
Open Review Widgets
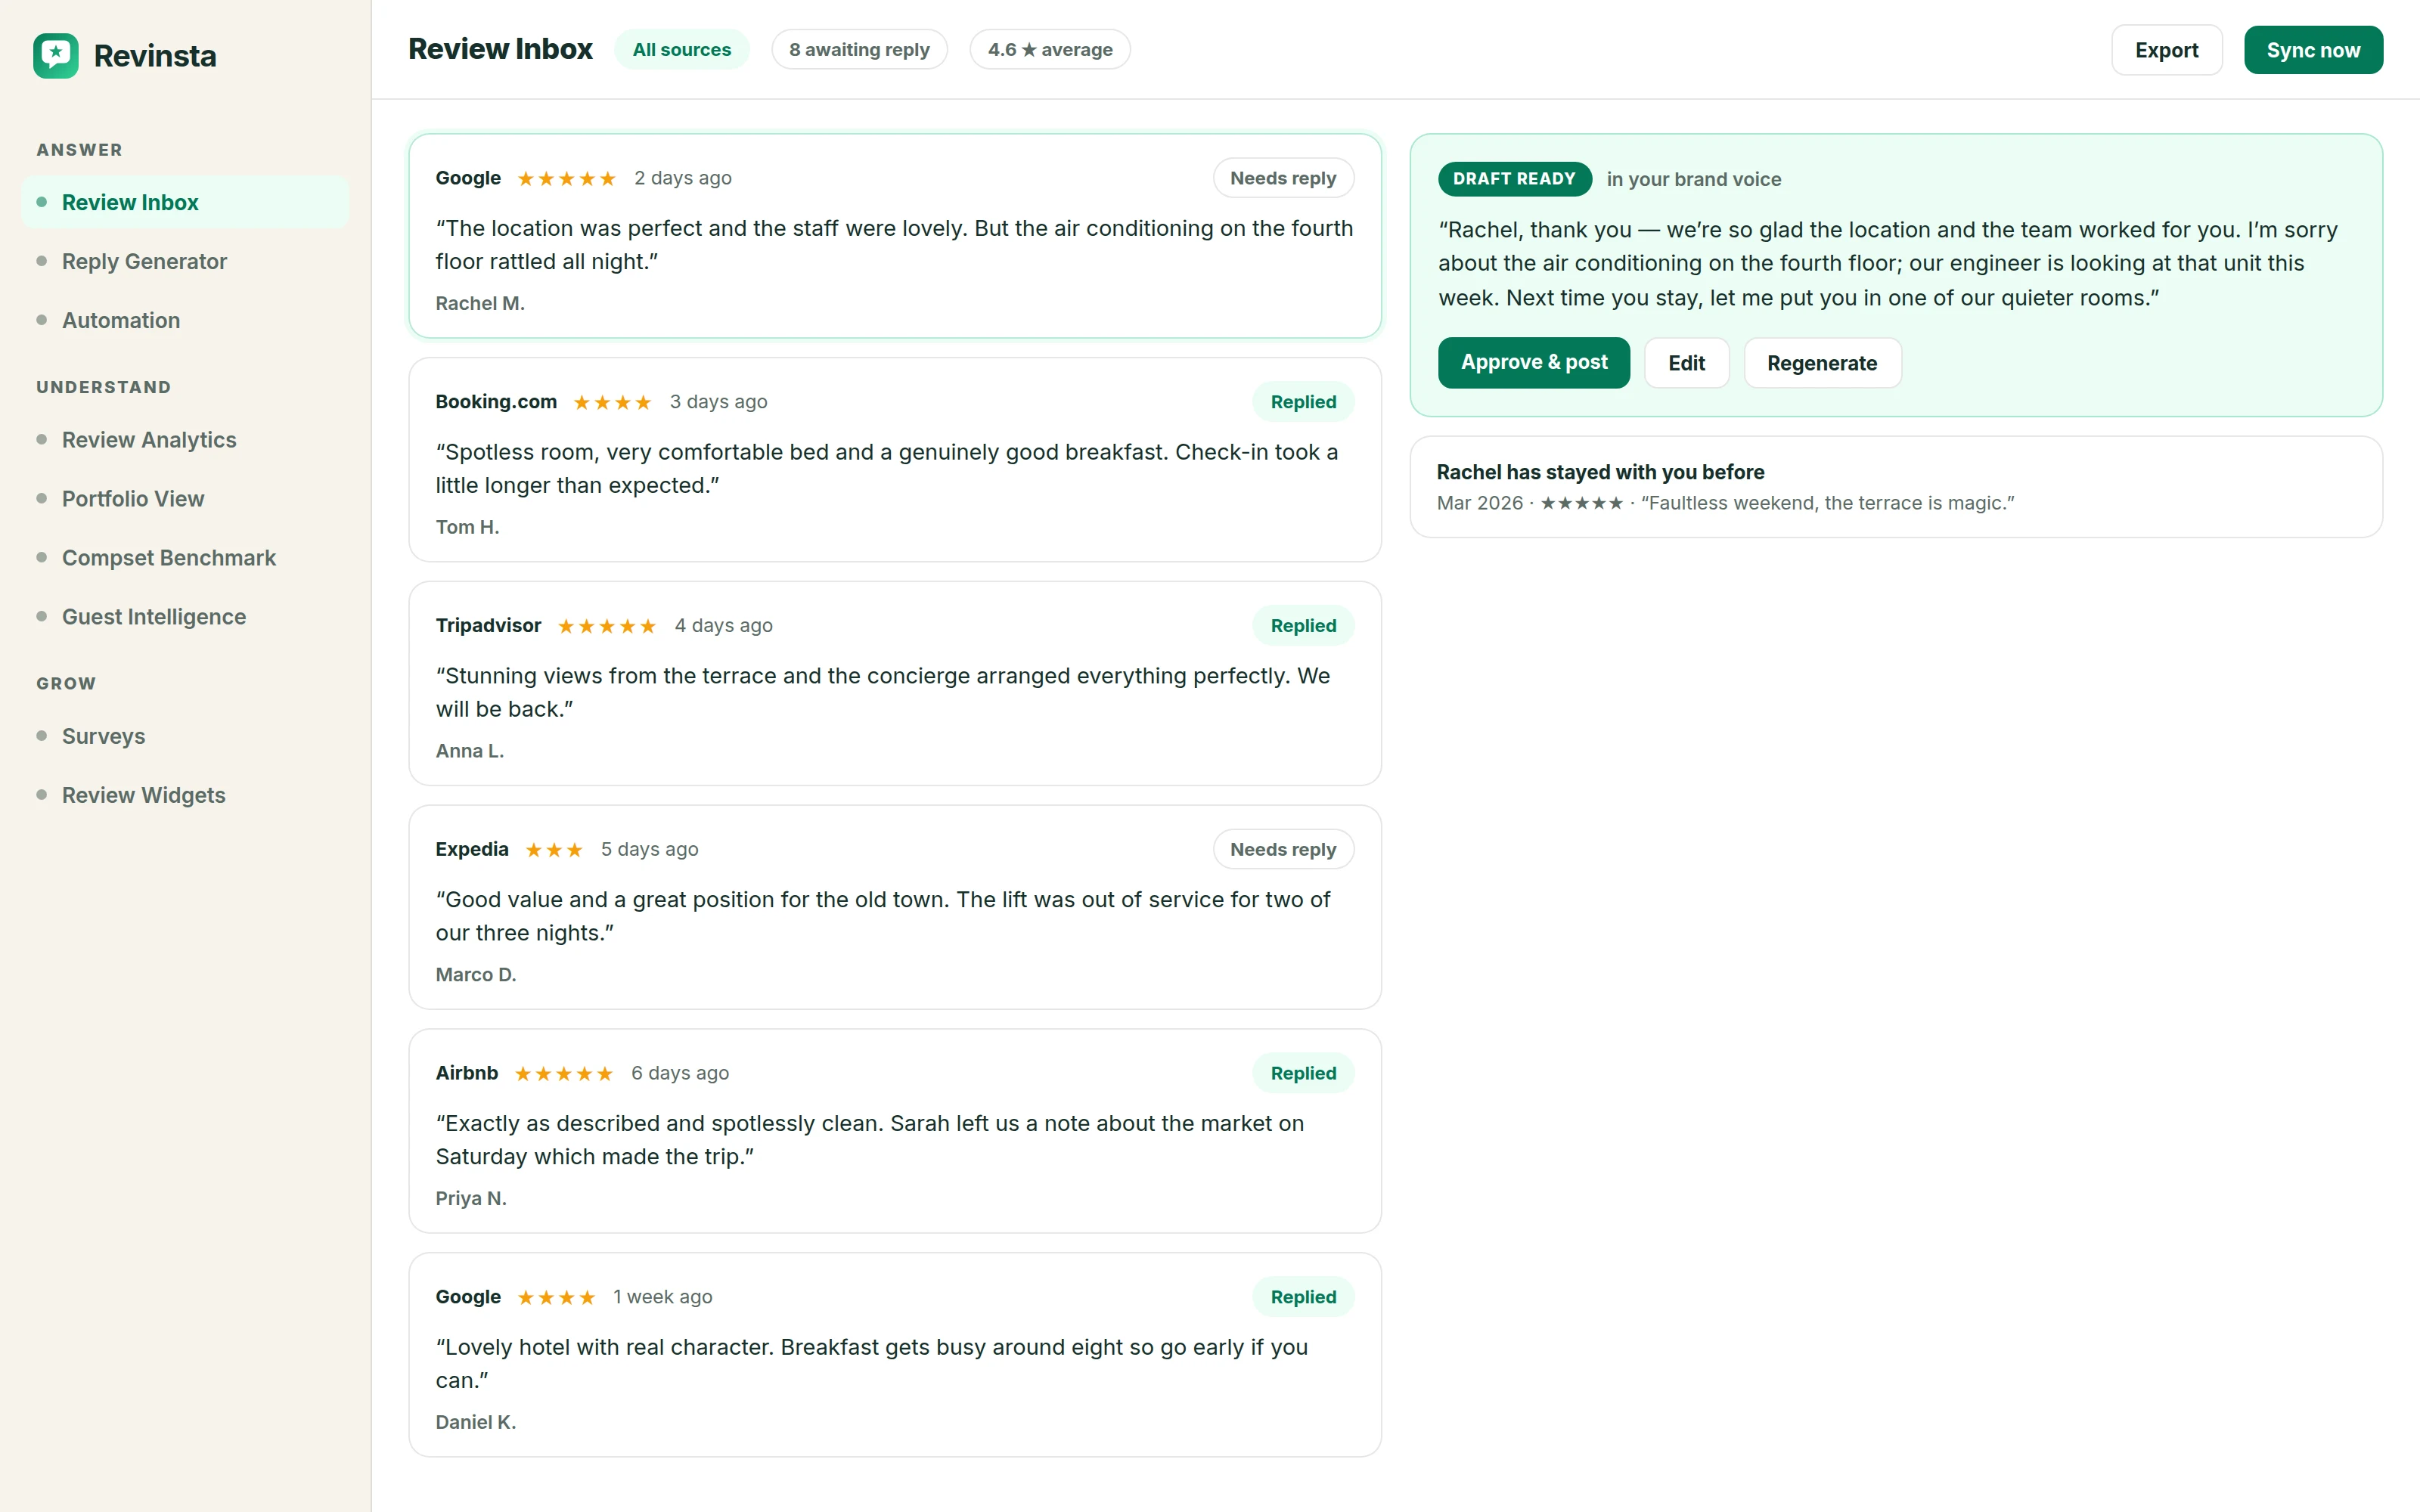tap(185, 795)
